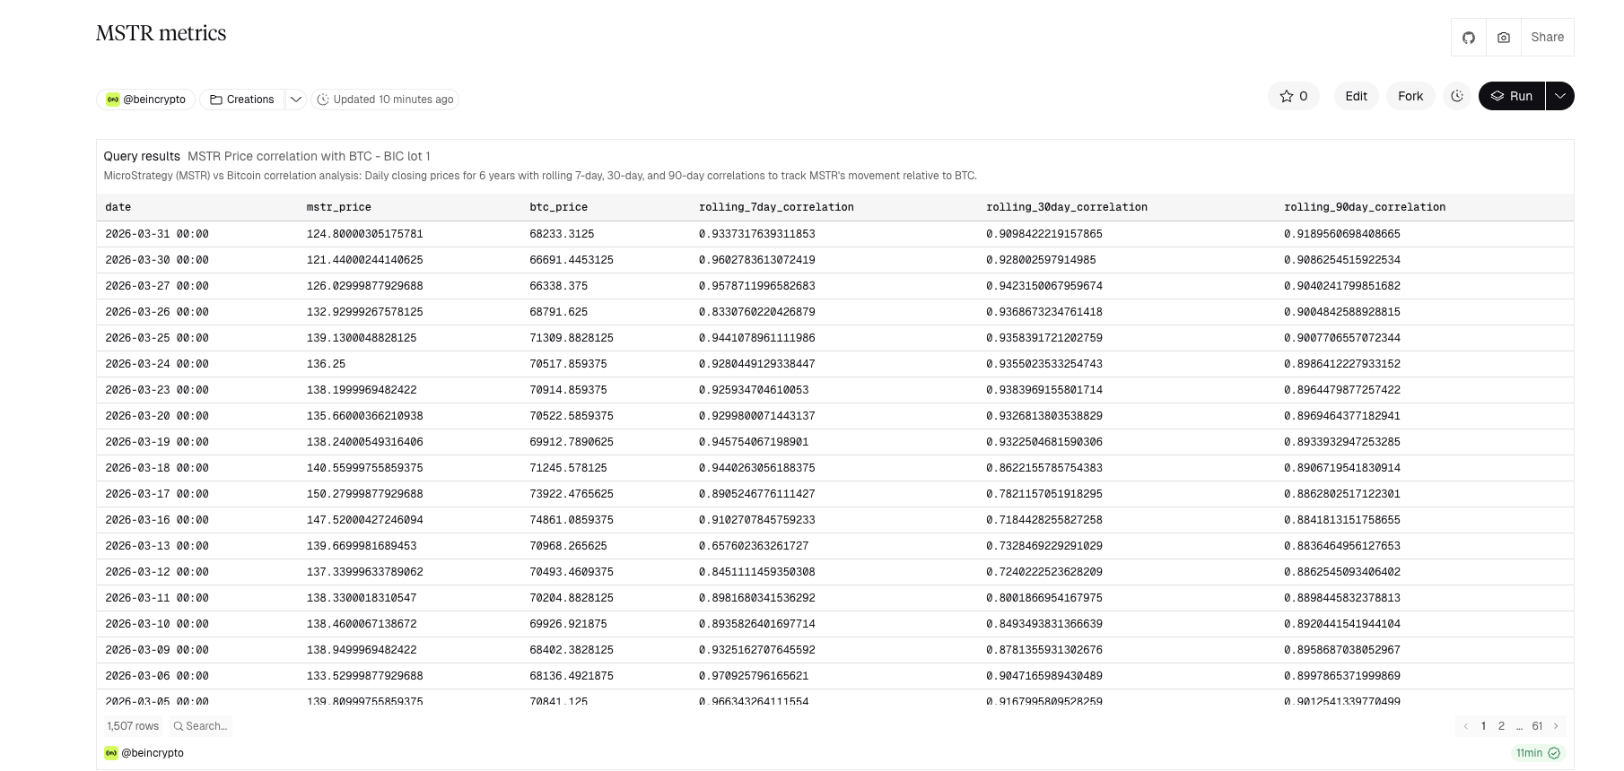Screen dimensions: 1624x771
Task: Fork this dashboard
Action: [x=1410, y=96]
